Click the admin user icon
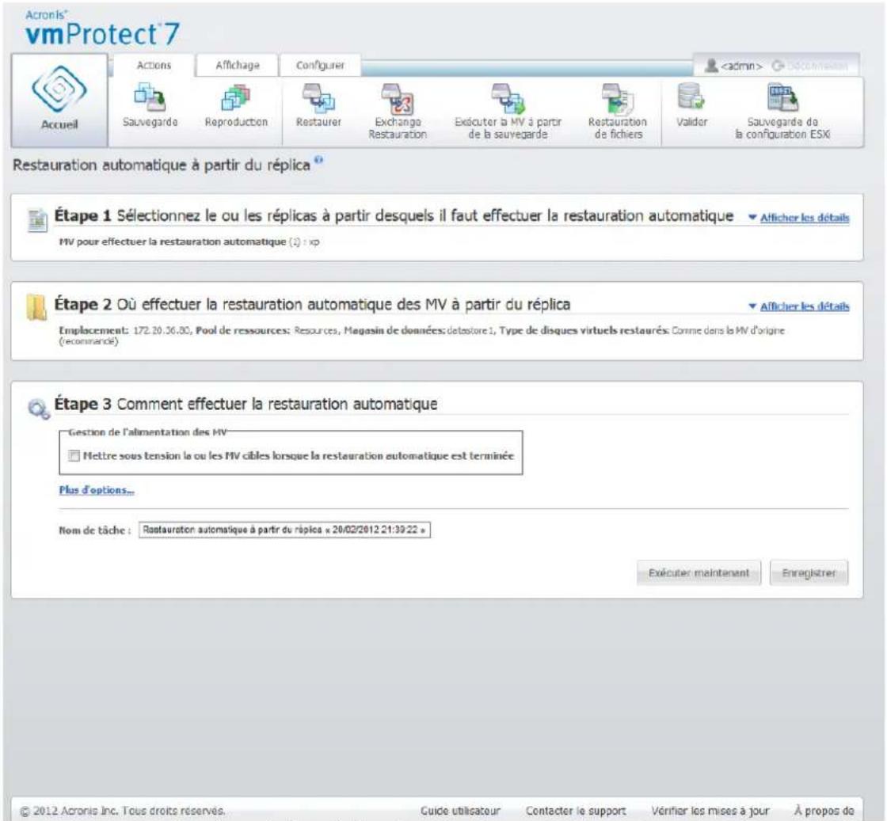Screen dimensions: 887x821 pyautogui.click(x=712, y=66)
